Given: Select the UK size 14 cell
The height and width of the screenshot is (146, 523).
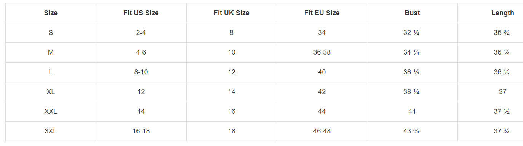Looking at the screenshot, I should pos(232,92).
